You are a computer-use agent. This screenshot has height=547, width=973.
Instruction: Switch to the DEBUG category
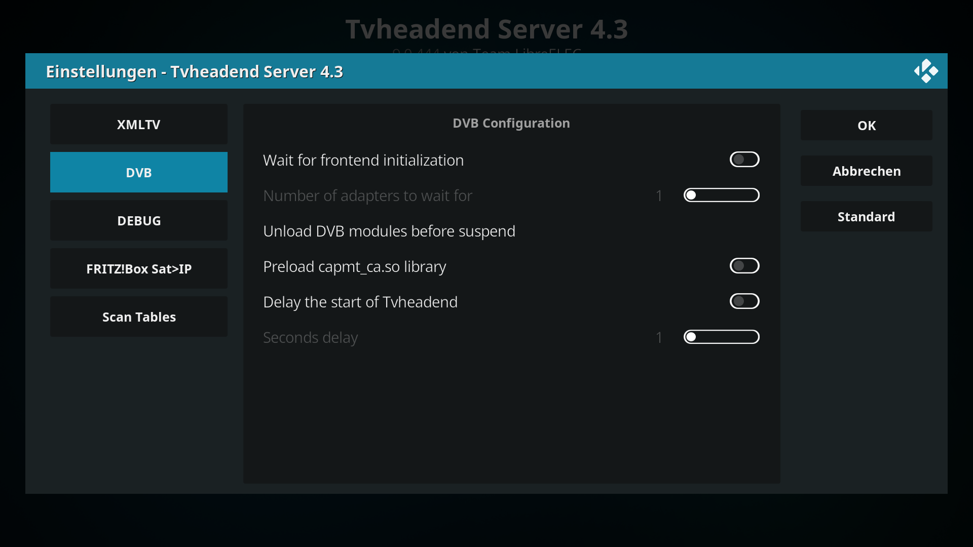coord(139,220)
